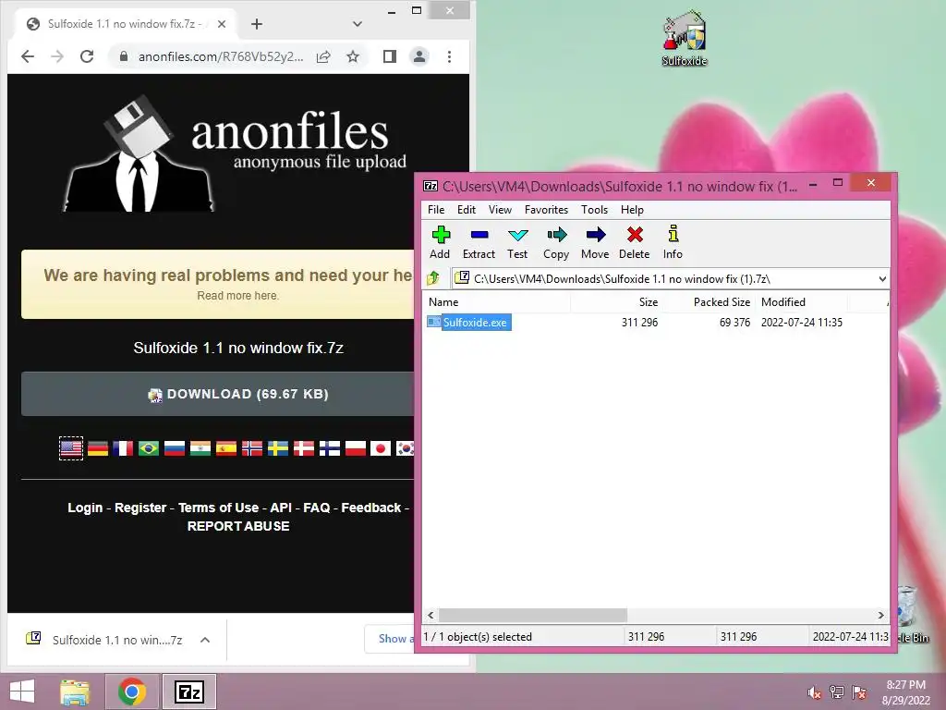The width and height of the screenshot is (946, 710).
Task: Open the View menu in 7-Zip
Action: [500, 210]
